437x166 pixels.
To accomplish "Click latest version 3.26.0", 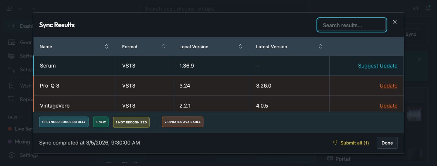I will click(264, 86).
